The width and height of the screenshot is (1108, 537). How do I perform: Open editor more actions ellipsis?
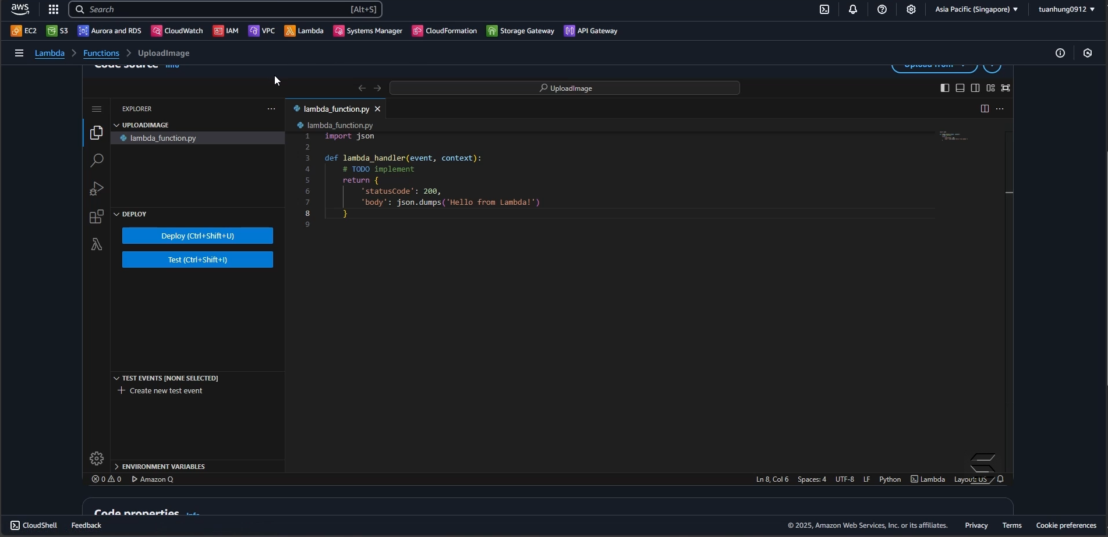pos(1000,109)
